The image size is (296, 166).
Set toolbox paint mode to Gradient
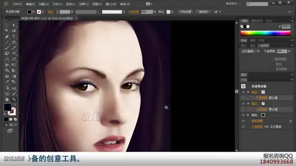point(11,119)
